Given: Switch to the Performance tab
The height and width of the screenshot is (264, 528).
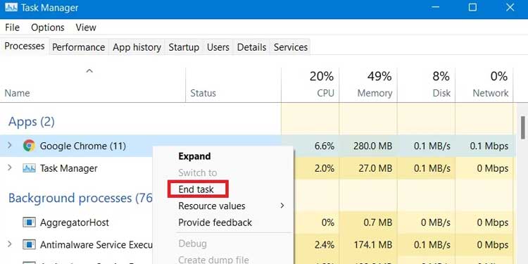Looking at the screenshot, I should [78, 47].
